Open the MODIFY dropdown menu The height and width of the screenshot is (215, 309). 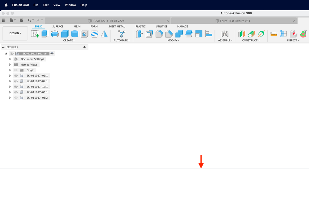tap(174, 41)
